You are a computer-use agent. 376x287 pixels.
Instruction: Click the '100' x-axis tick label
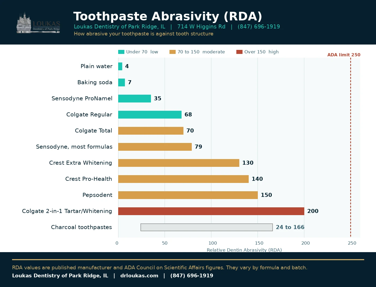point(213,243)
